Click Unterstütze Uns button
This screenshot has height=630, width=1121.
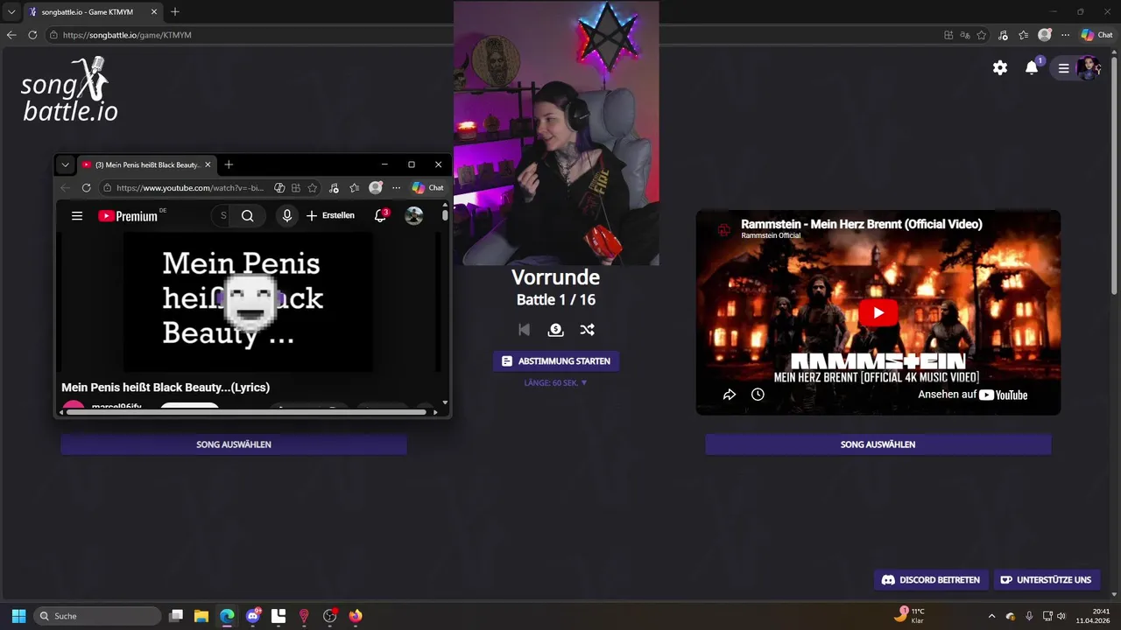[1046, 579]
